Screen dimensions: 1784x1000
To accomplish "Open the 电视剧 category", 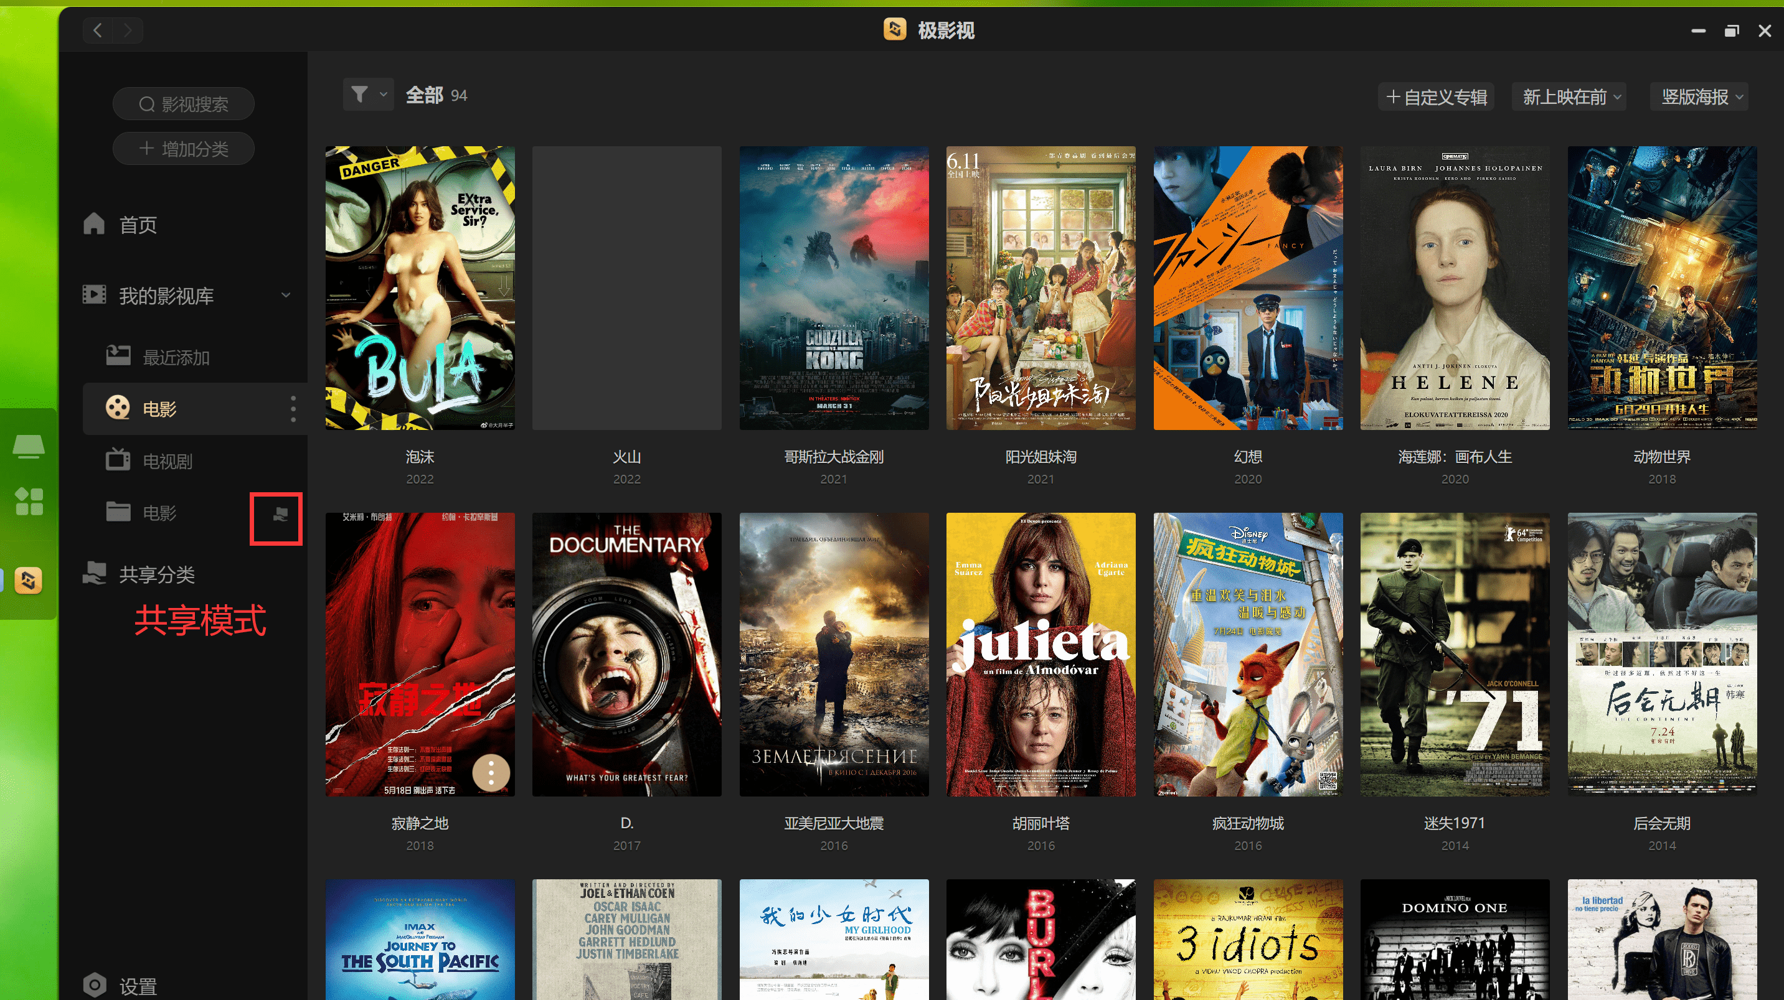I will click(x=168, y=461).
